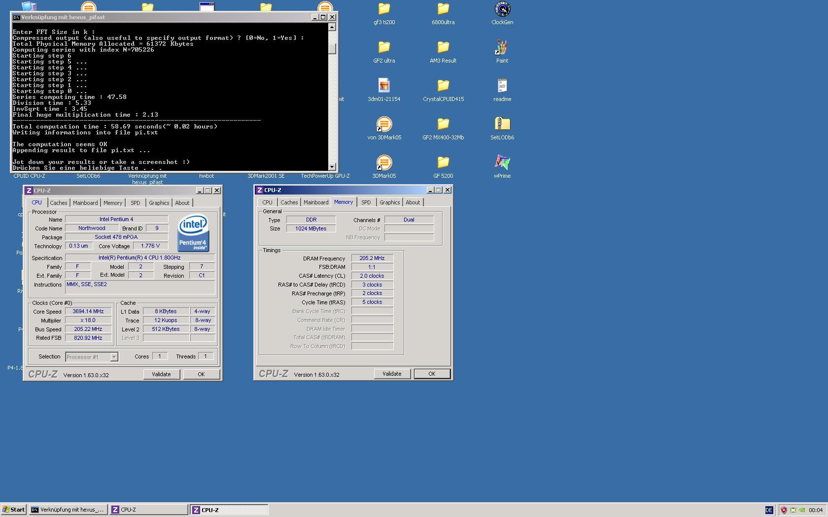Open Mainboard tab in right CPU-Z window

click(x=316, y=202)
